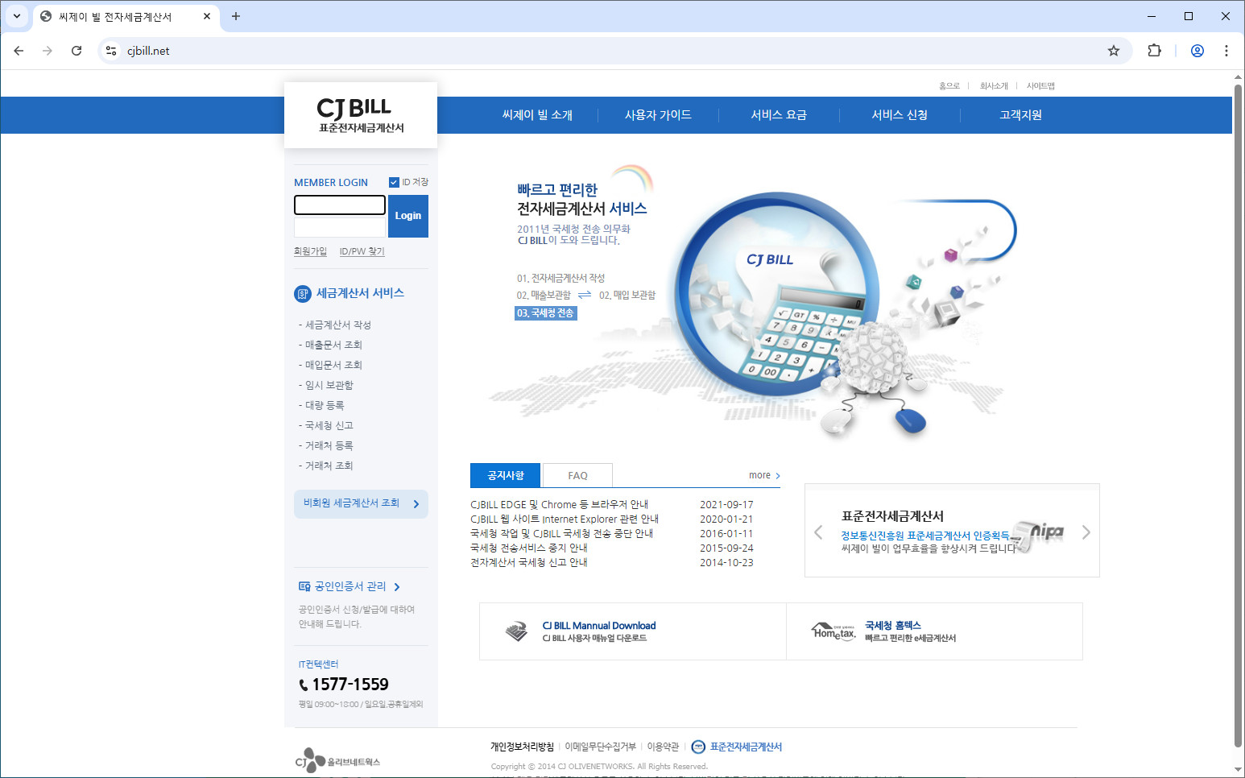Viewport: 1245px width, 778px height.
Task: Open the Chrome profile avatar icon
Action: [1197, 51]
